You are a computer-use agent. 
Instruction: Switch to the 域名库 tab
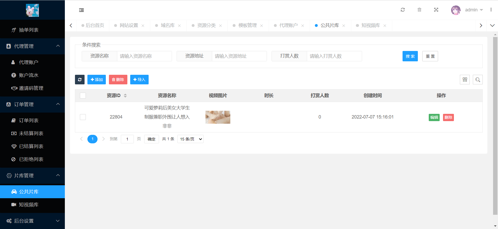168,25
